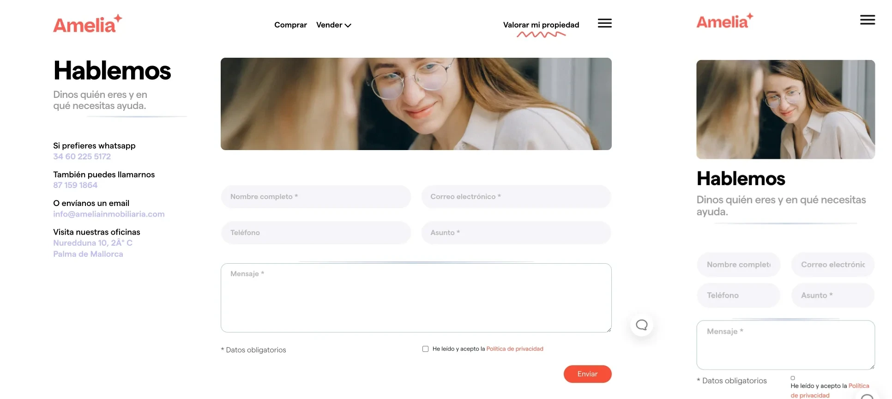Image resolution: width=892 pixels, height=399 pixels.
Task: Click the Amelia logo in mobile preview
Action: click(724, 21)
